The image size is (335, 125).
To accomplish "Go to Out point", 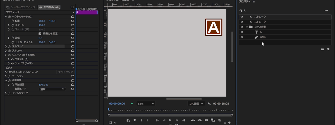I will (183, 120).
